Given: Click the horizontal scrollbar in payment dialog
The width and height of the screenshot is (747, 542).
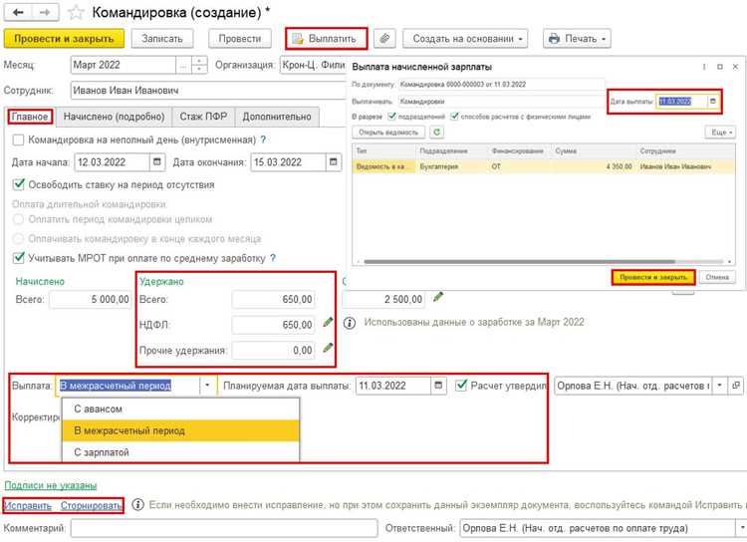Looking at the screenshot, I should tap(519, 262).
